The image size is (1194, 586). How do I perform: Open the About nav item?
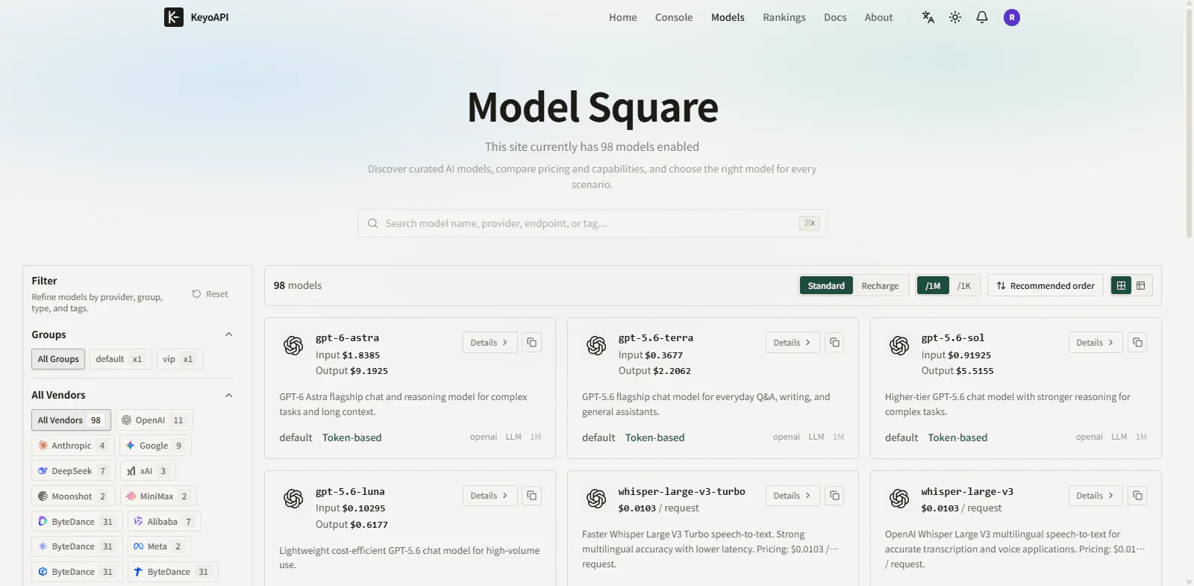tap(878, 17)
